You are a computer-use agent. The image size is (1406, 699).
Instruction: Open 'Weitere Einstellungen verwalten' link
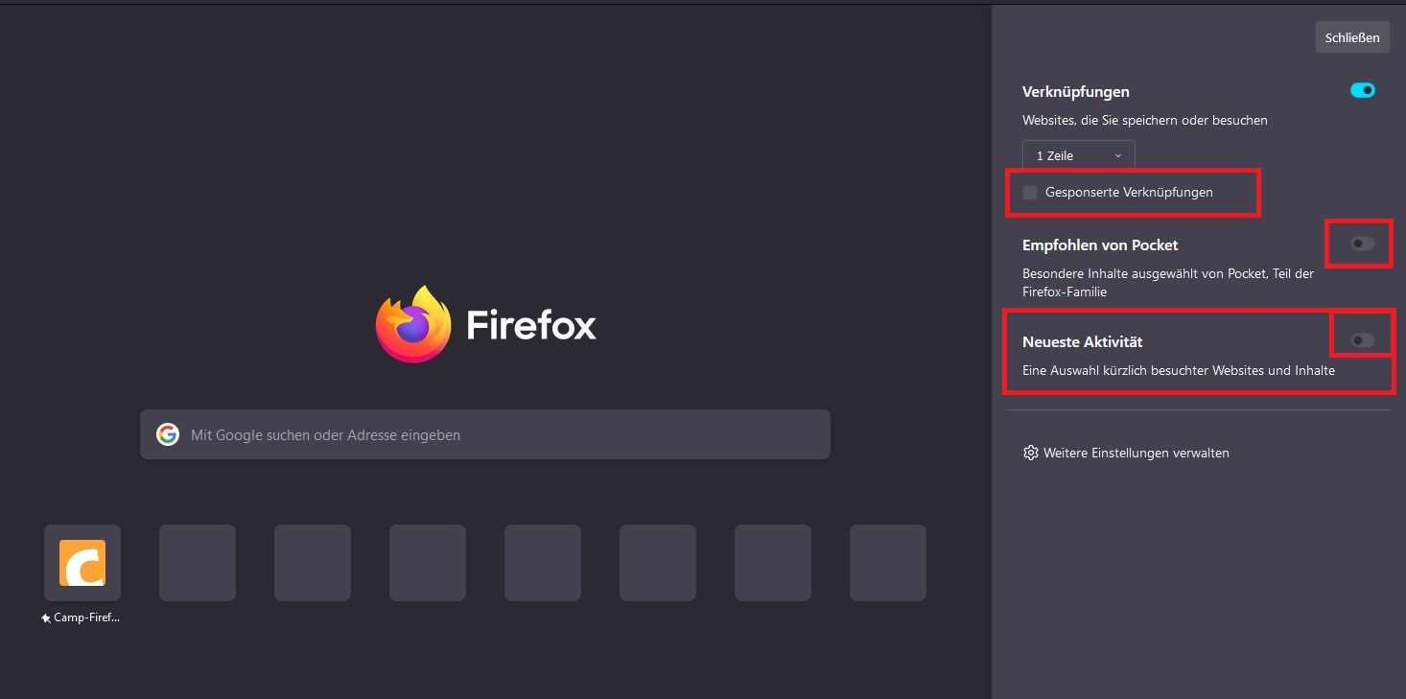(x=1137, y=453)
